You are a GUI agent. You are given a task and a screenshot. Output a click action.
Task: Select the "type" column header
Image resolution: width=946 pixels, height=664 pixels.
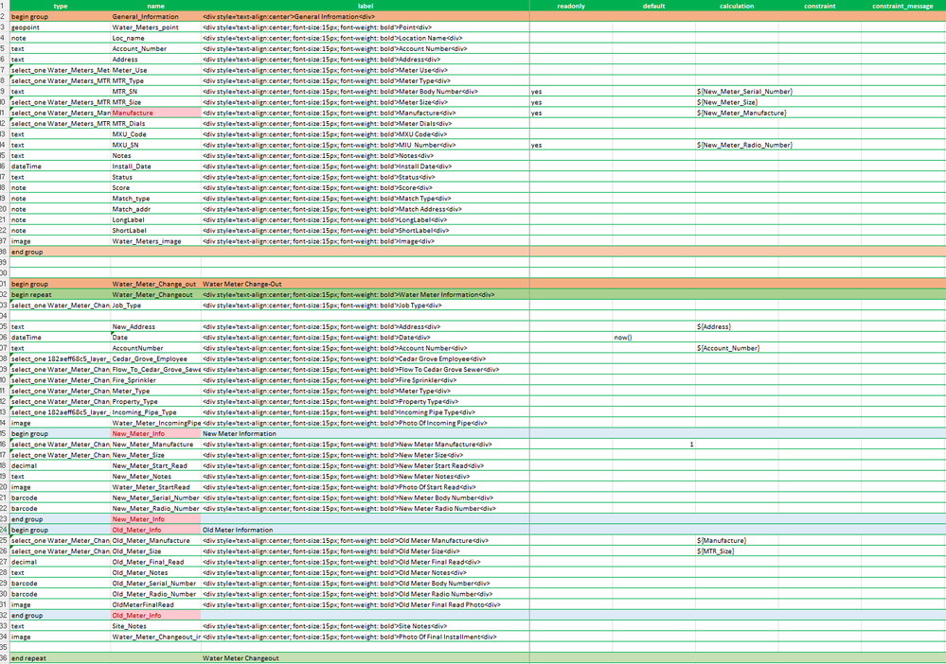click(61, 6)
